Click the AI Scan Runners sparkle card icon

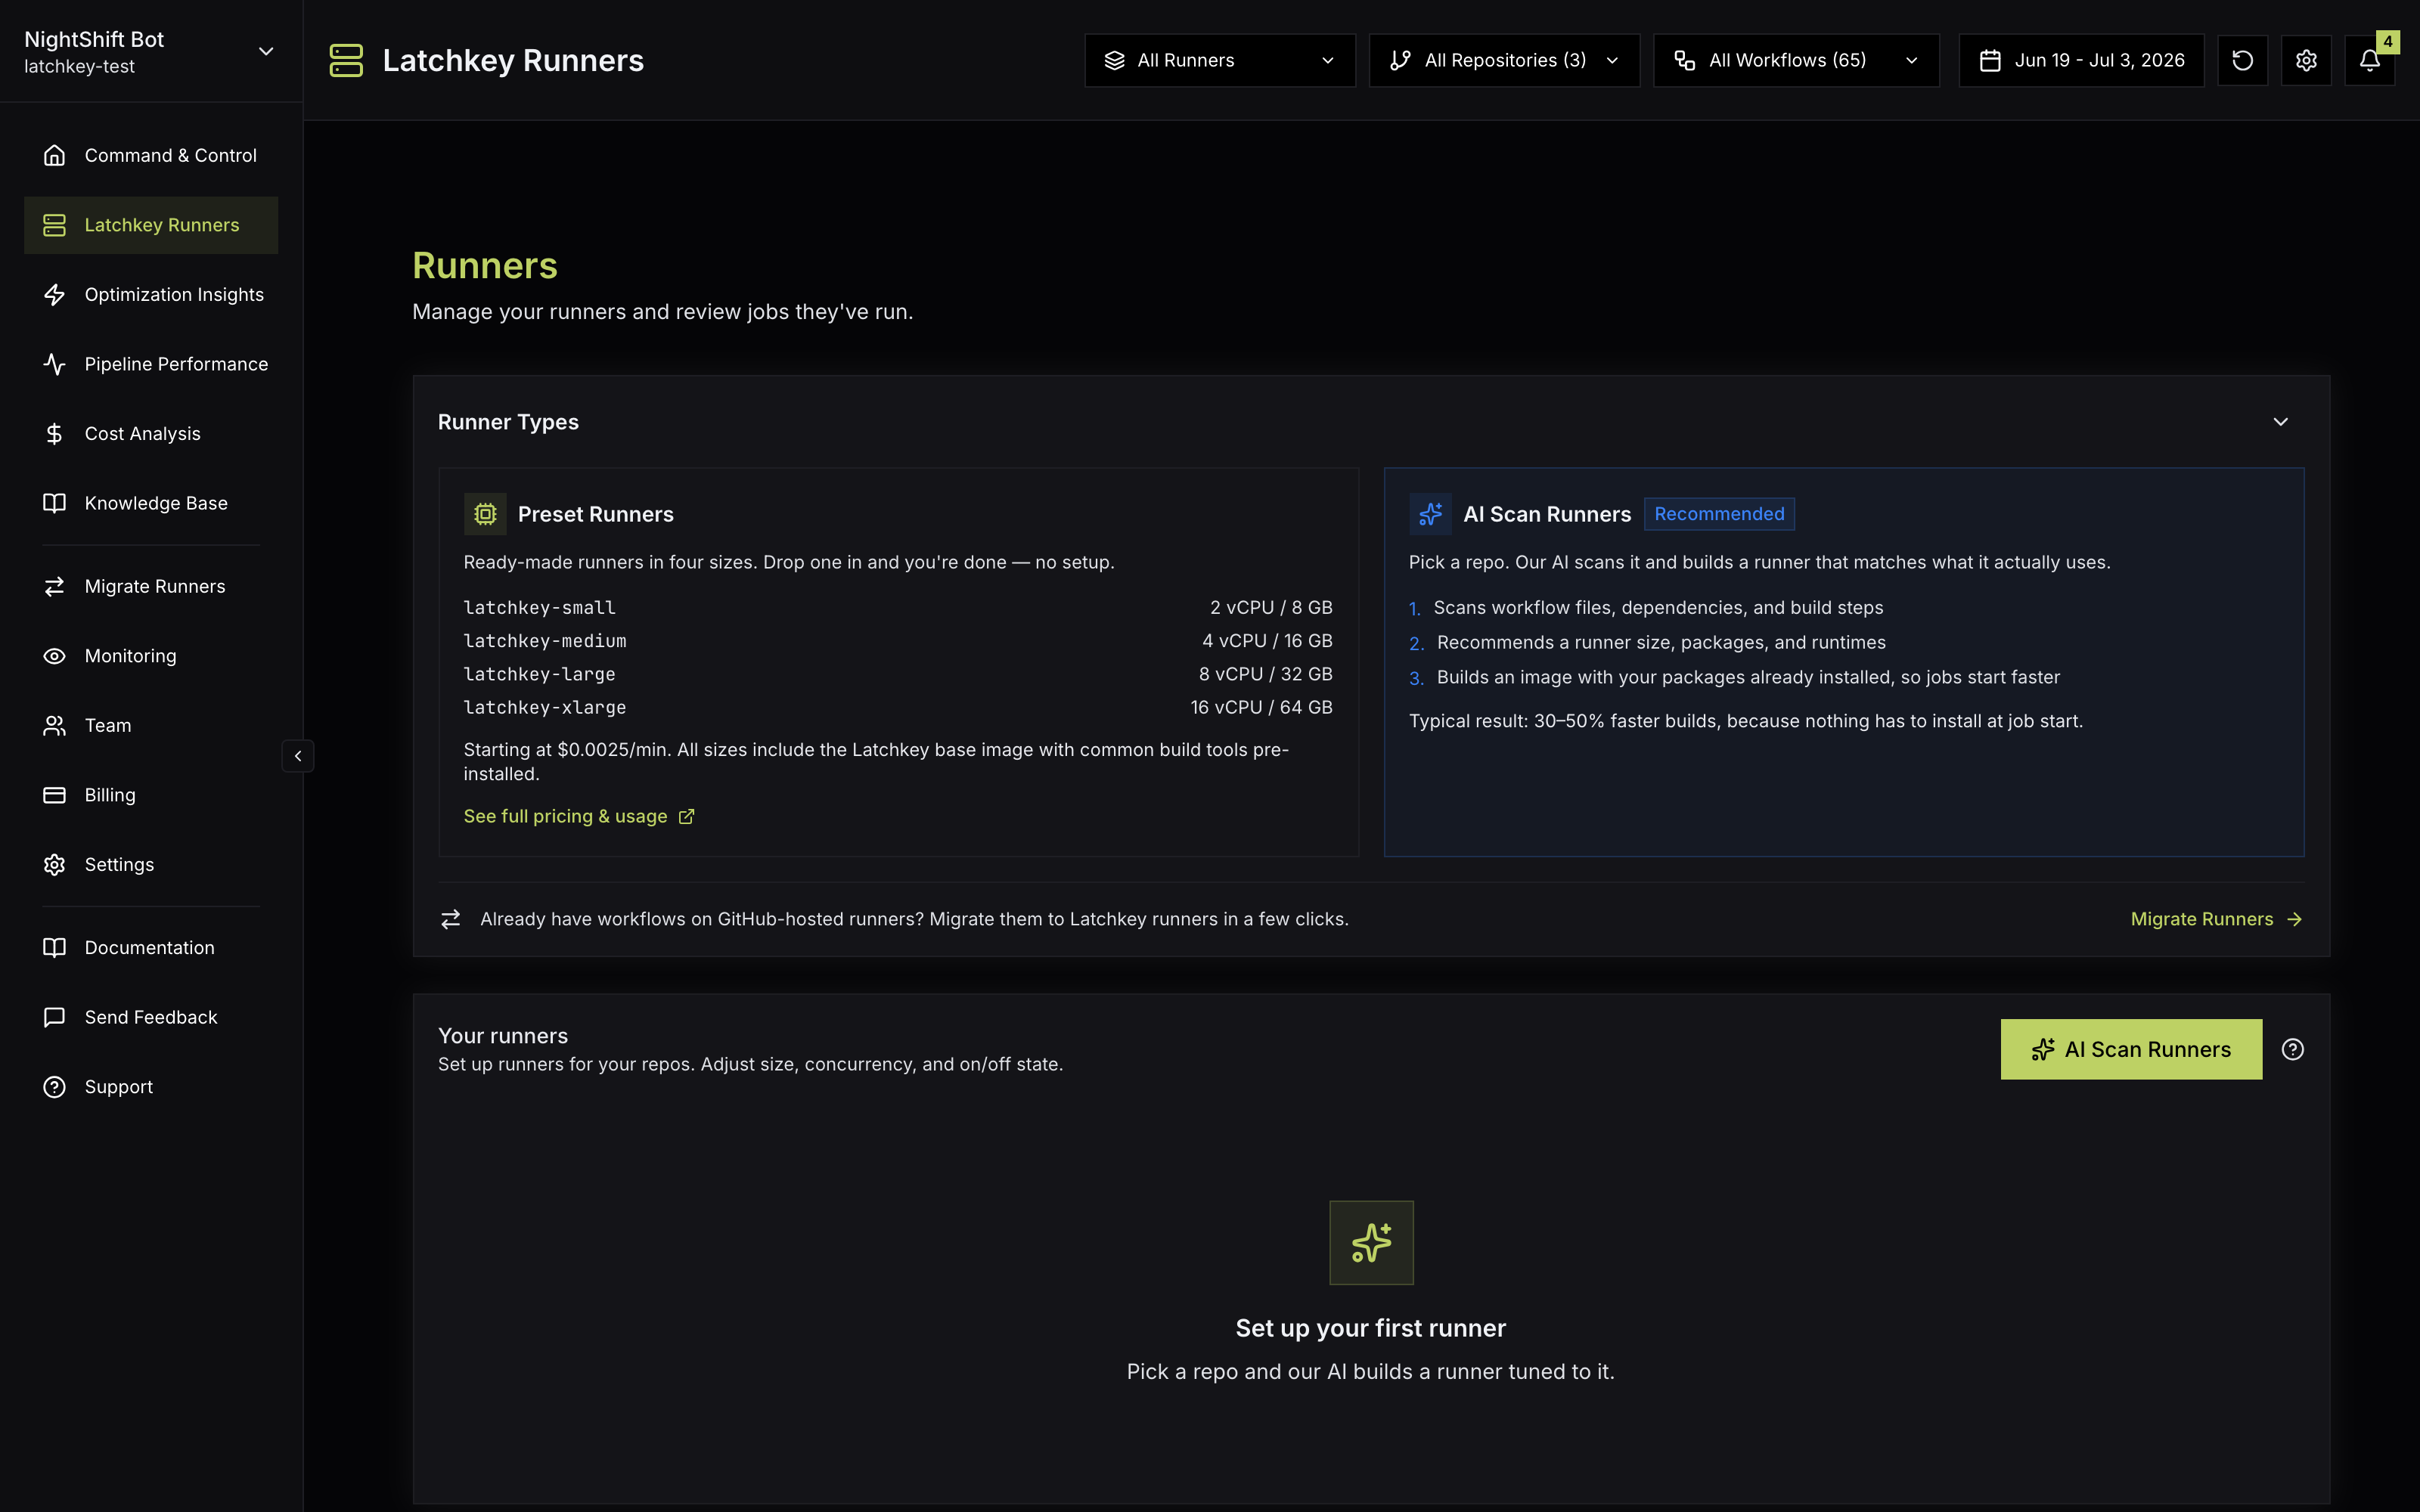1430,514
